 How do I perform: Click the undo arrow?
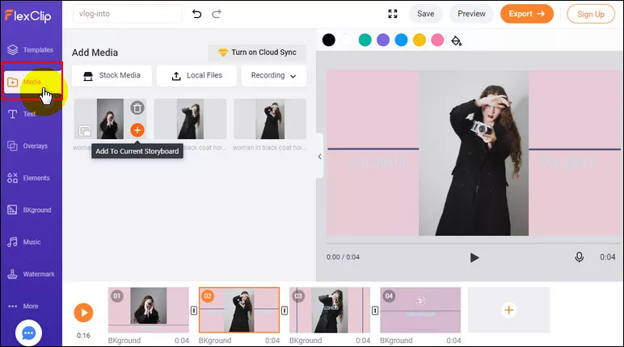tap(196, 14)
